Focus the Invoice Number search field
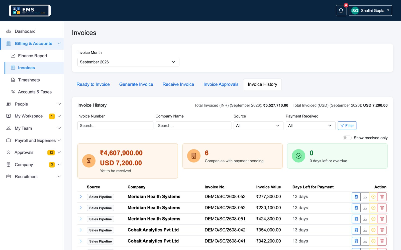 point(115,126)
